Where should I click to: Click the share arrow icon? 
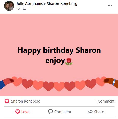pyautogui.click(x=90, y=112)
